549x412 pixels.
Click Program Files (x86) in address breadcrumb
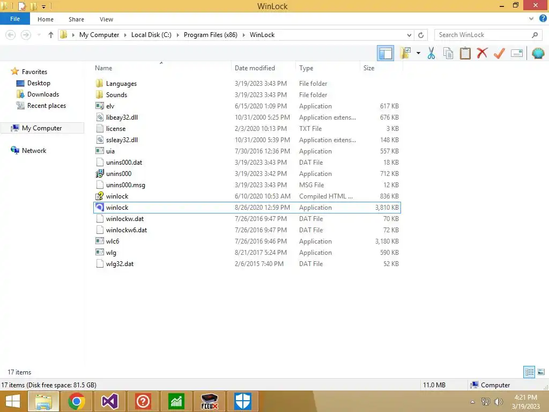point(210,35)
